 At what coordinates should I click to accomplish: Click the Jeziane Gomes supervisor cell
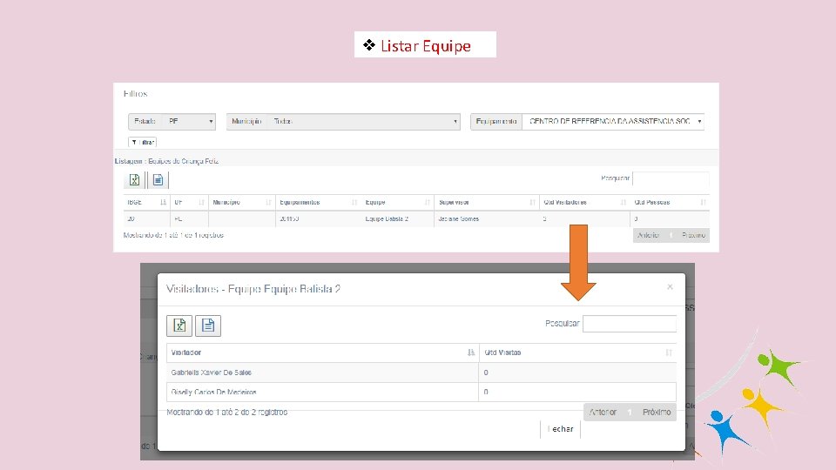pyautogui.click(x=486, y=219)
